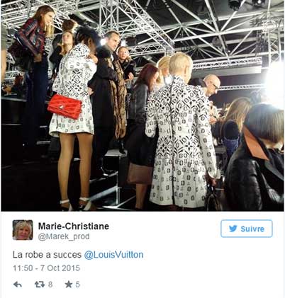Click the red quilted handbag in the photo
Screen dimensions: 285x298
tap(65, 106)
